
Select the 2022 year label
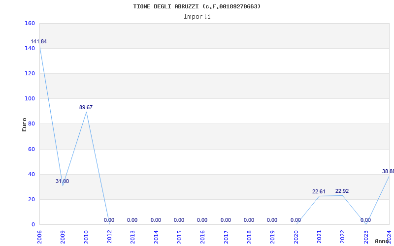[x=343, y=237]
